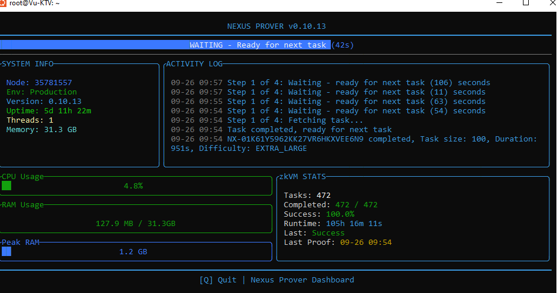Click the RAM Usage panel title
This screenshot has width=557, height=293.
[23, 205]
